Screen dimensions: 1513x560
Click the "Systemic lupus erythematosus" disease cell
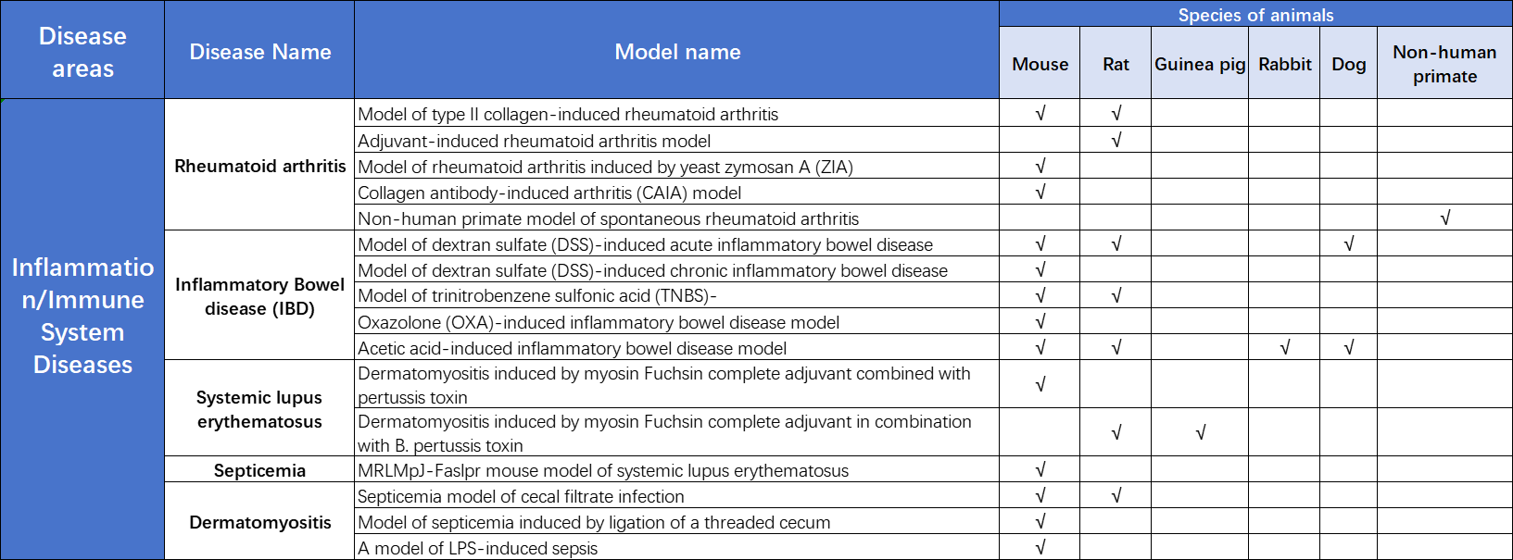coord(259,409)
